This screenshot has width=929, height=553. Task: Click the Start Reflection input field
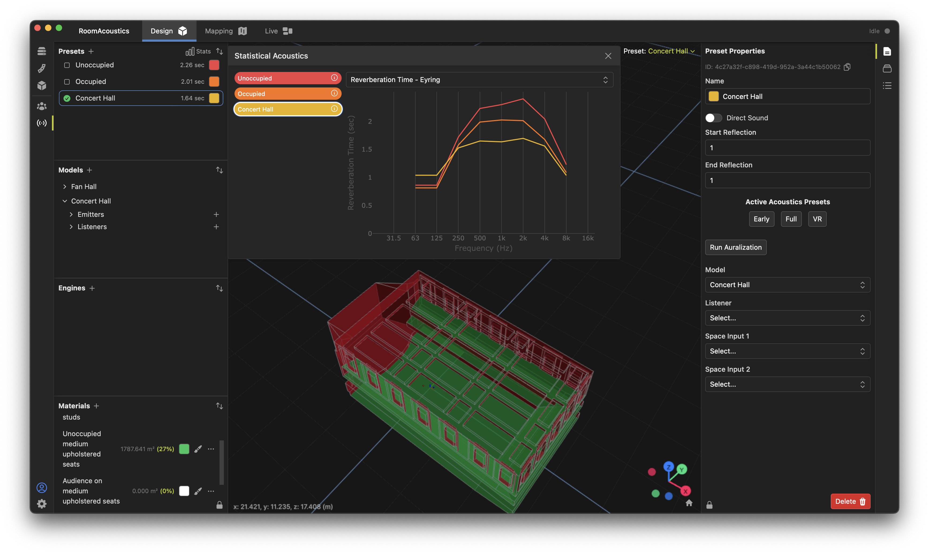tap(787, 147)
